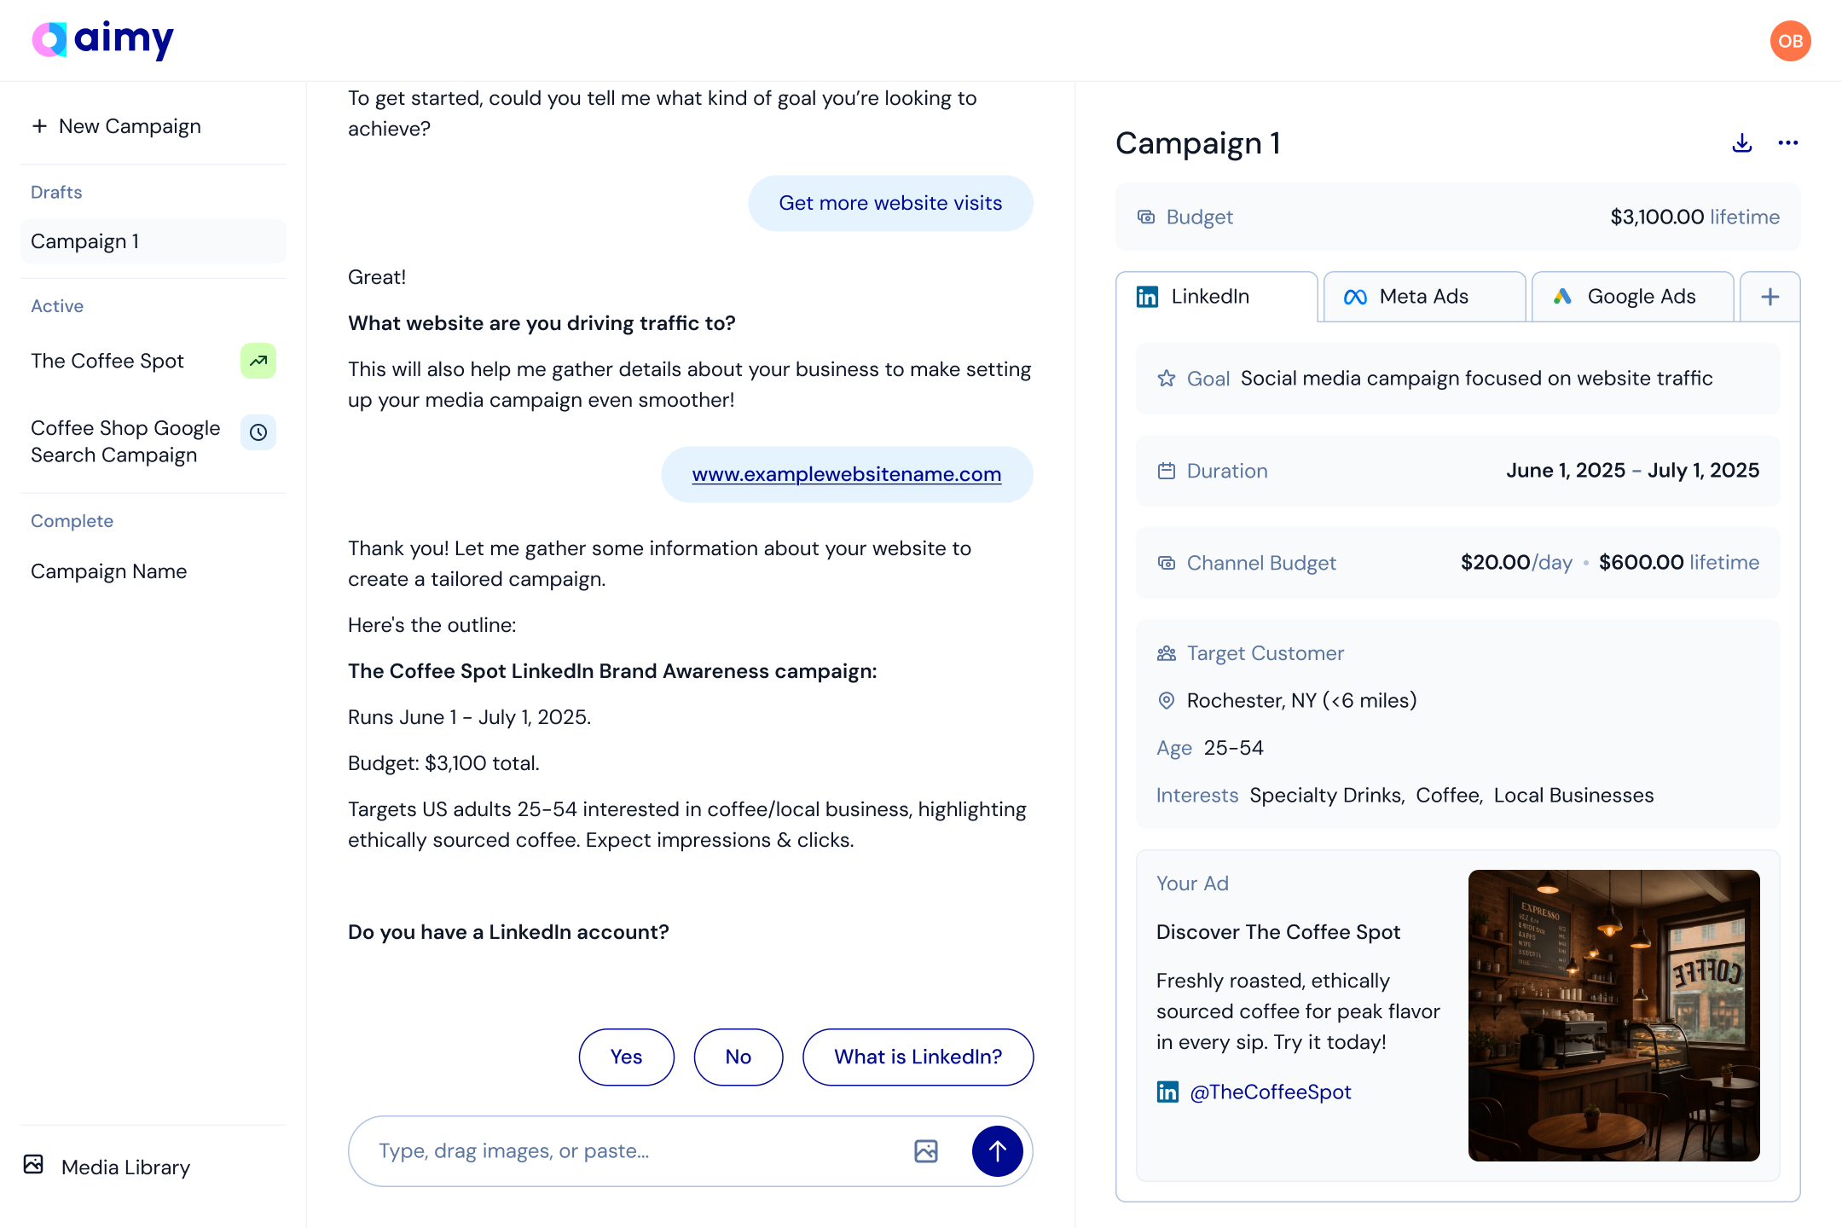Open the Campaign Name completed campaign
This screenshot has height=1228, width=1842.
tap(109, 571)
